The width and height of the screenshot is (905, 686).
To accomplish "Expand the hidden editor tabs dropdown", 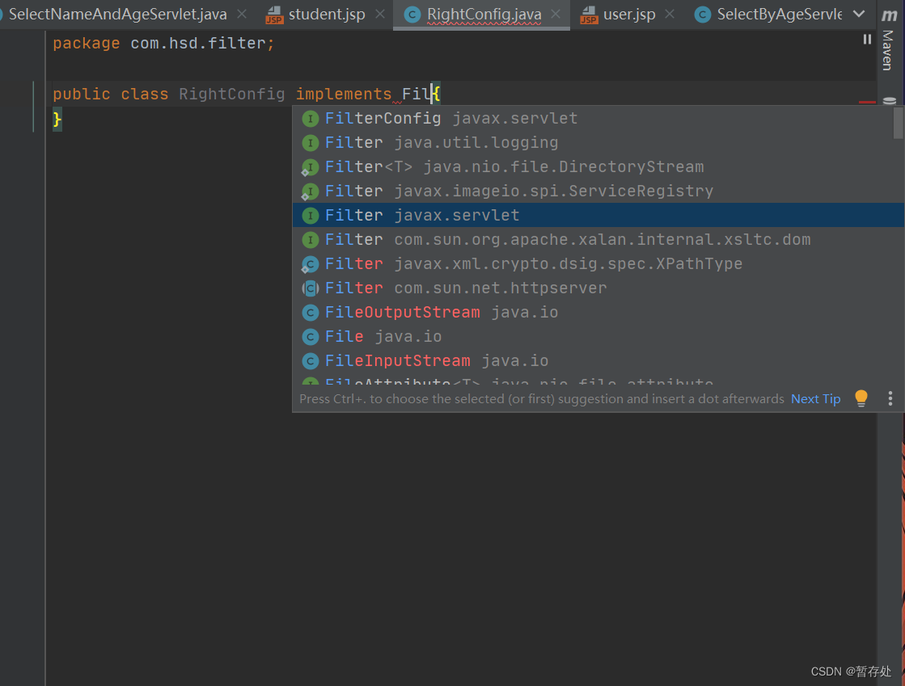I will coord(859,15).
